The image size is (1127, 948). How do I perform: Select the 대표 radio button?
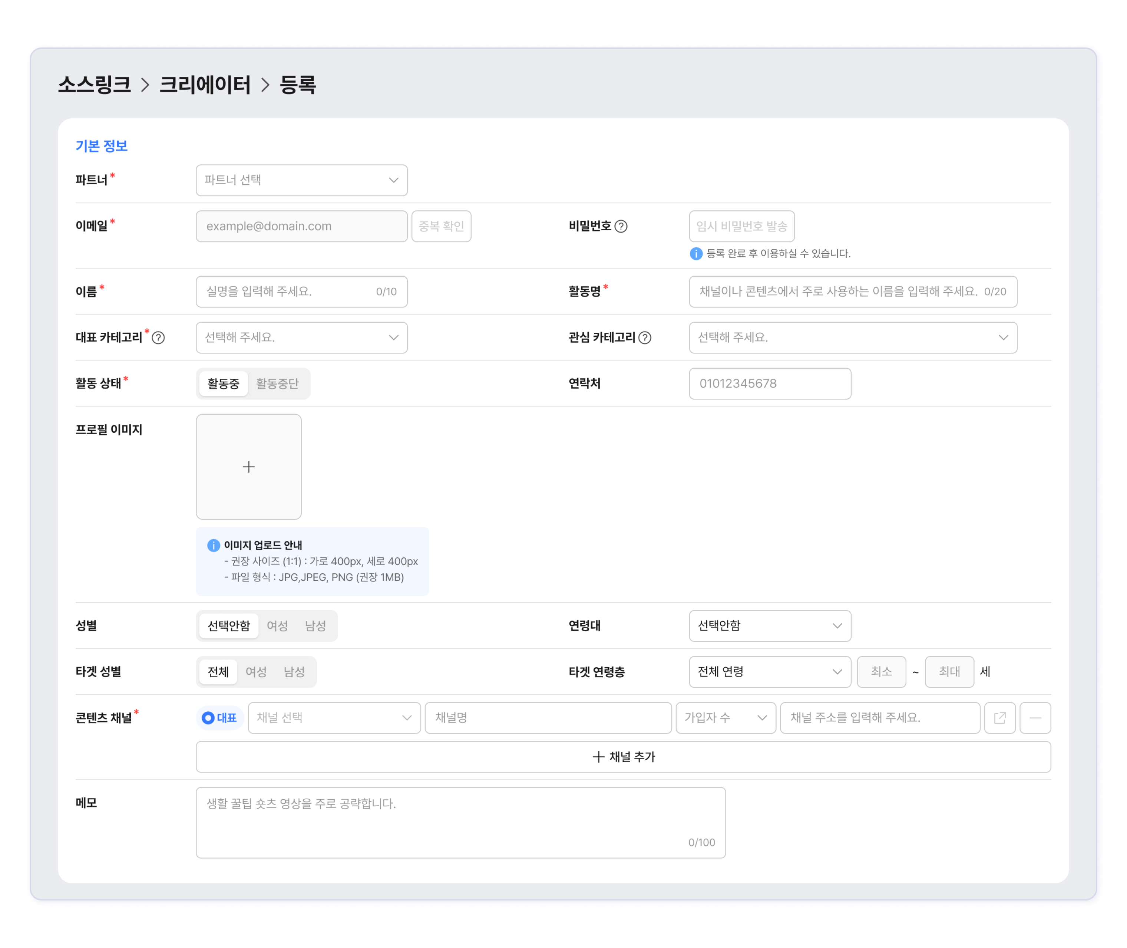point(208,717)
